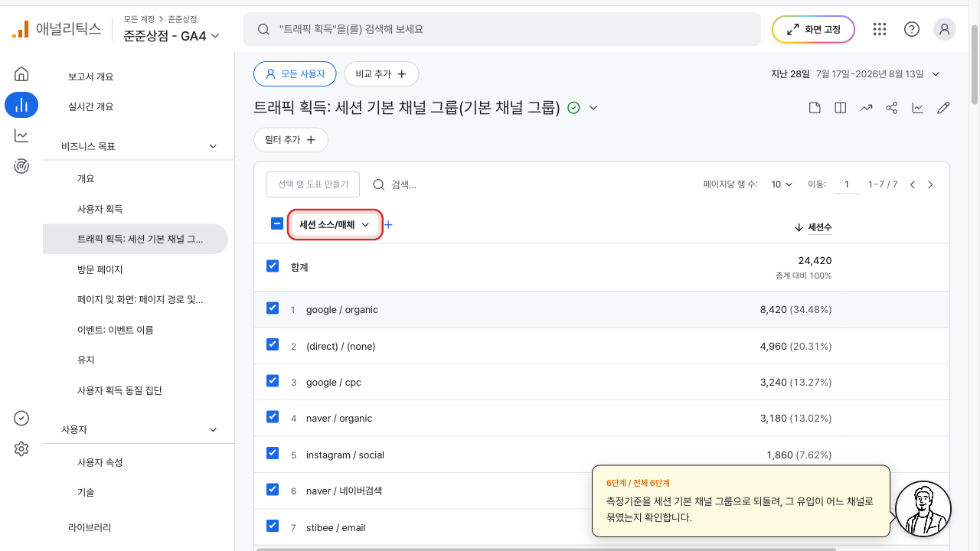Go to next table page arrow

click(x=930, y=184)
